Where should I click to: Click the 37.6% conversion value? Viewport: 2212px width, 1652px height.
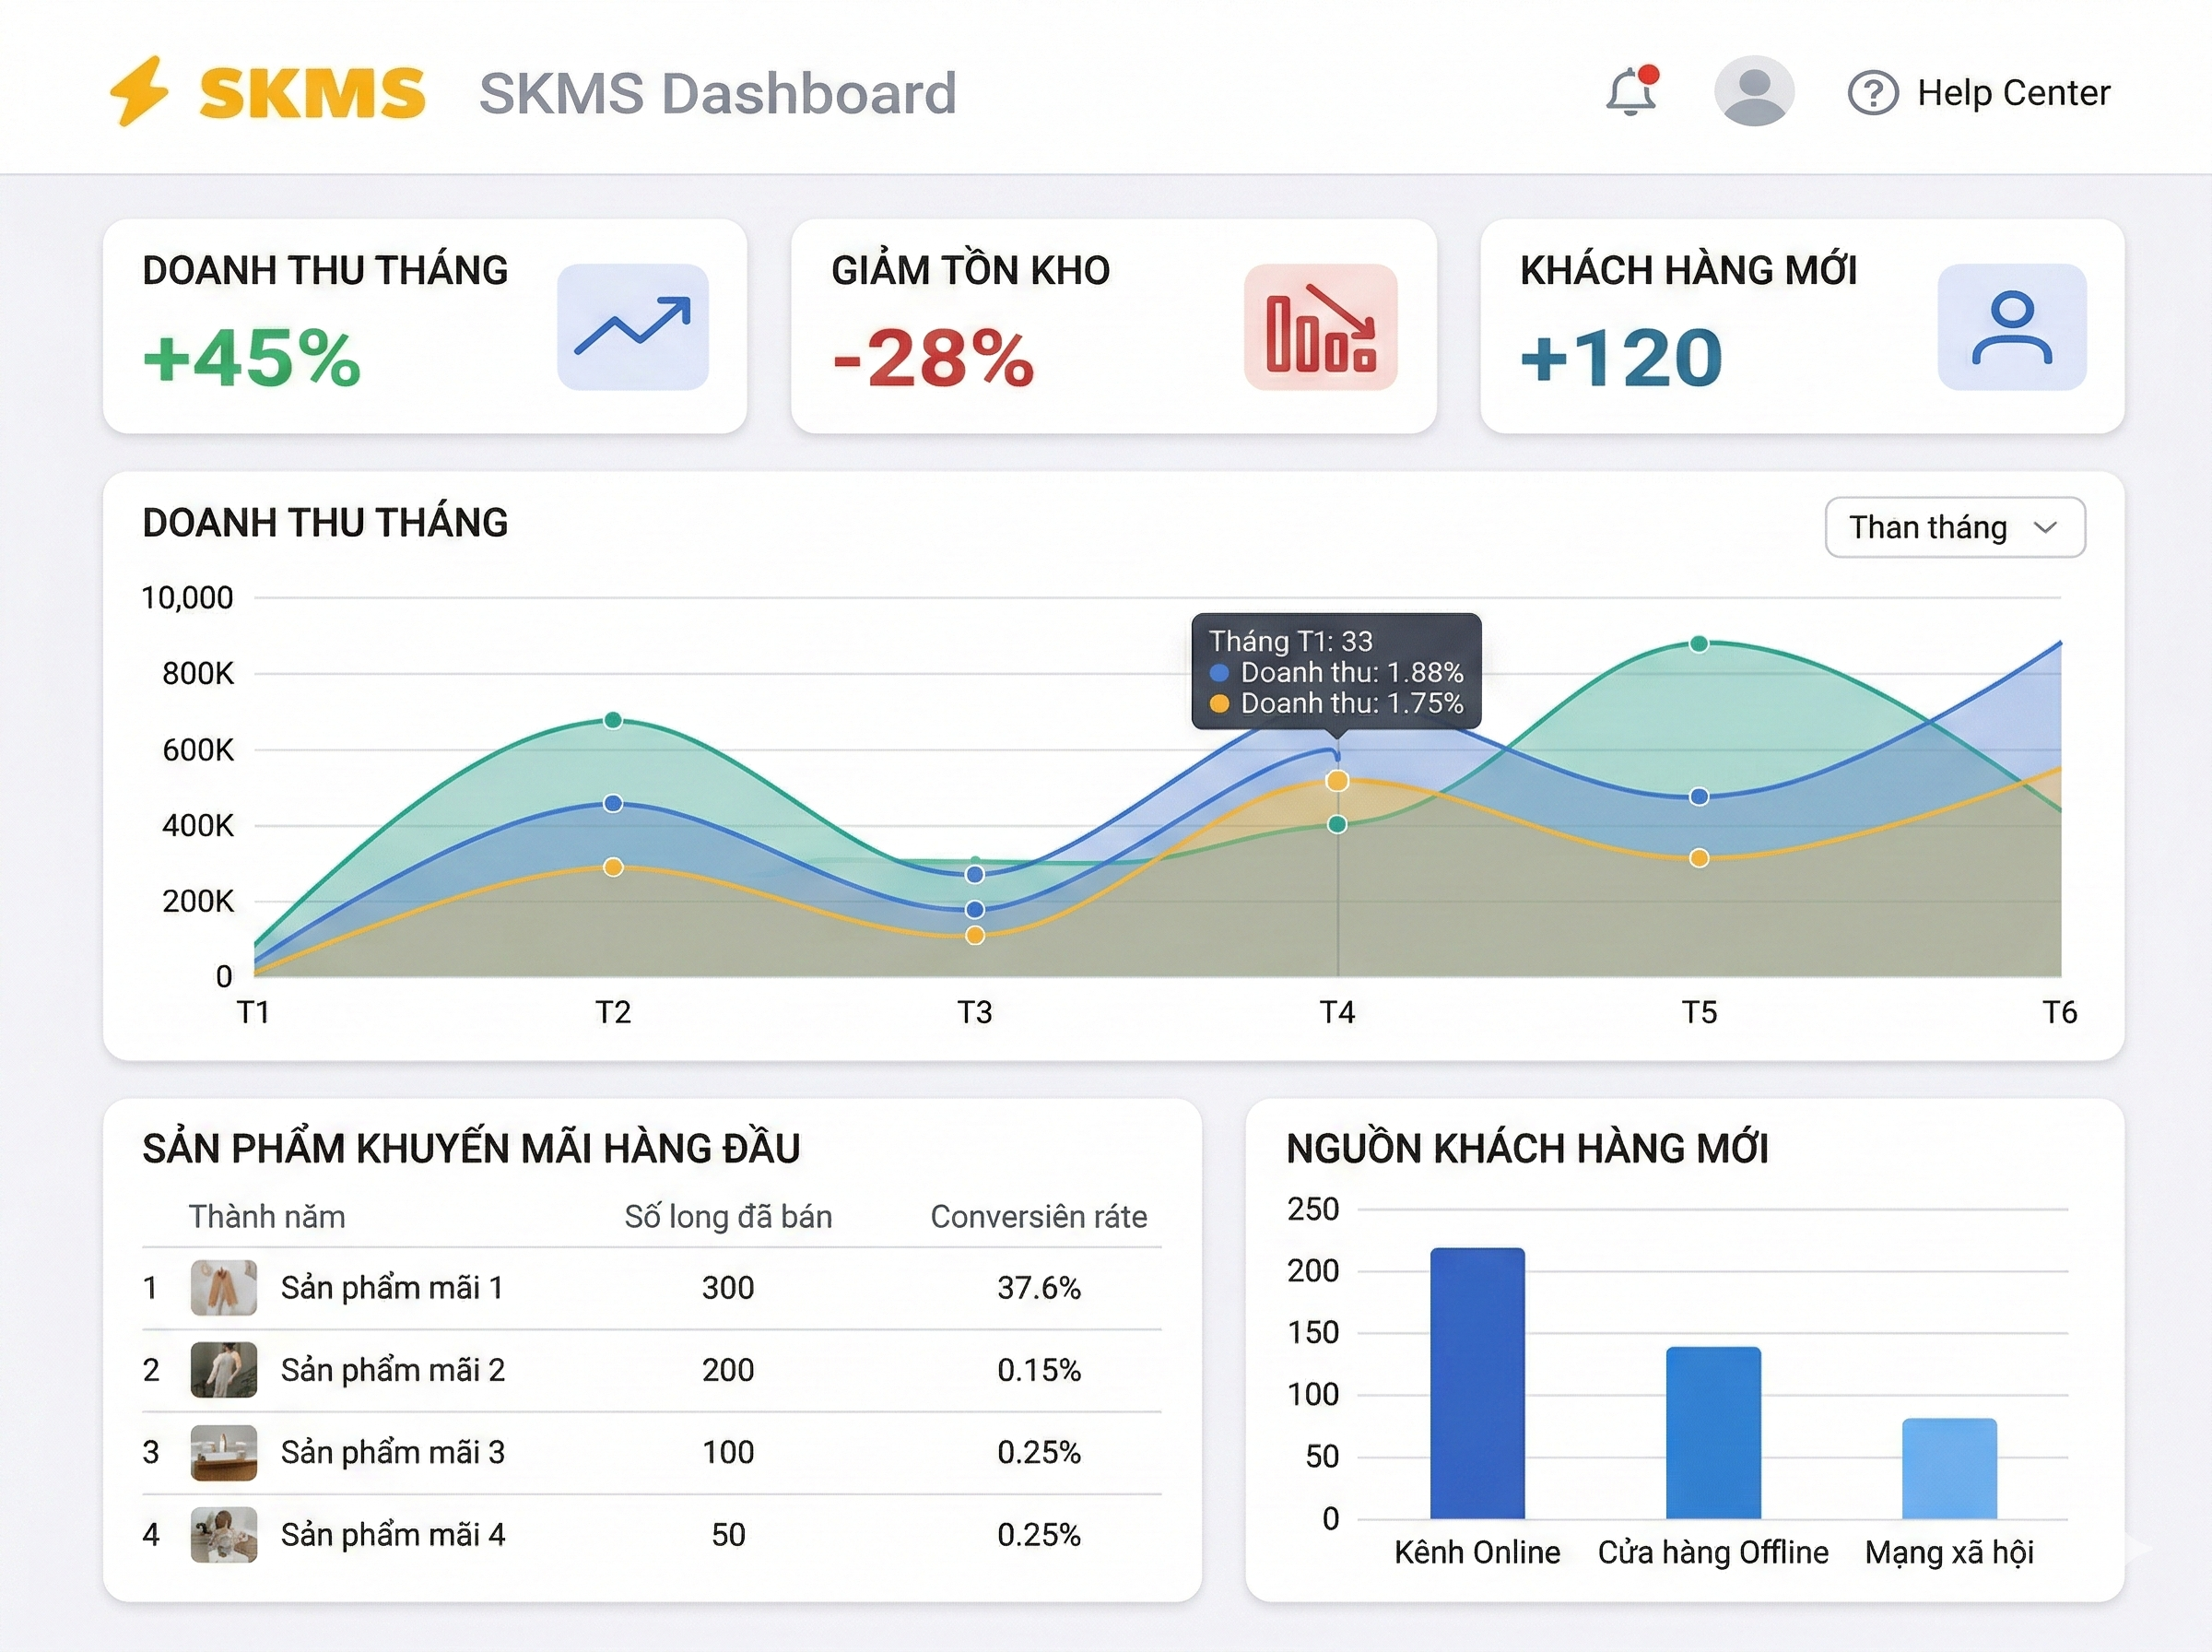[1040, 1288]
